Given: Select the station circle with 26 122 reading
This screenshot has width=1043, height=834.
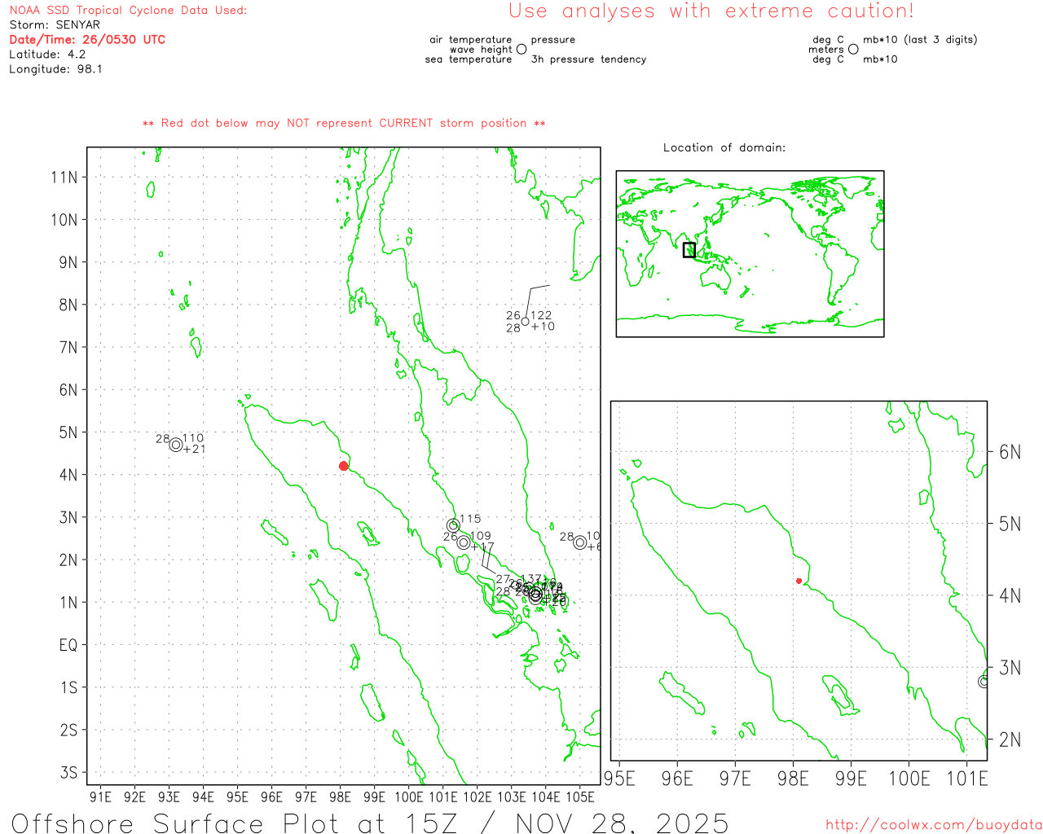Looking at the screenshot, I should [526, 322].
